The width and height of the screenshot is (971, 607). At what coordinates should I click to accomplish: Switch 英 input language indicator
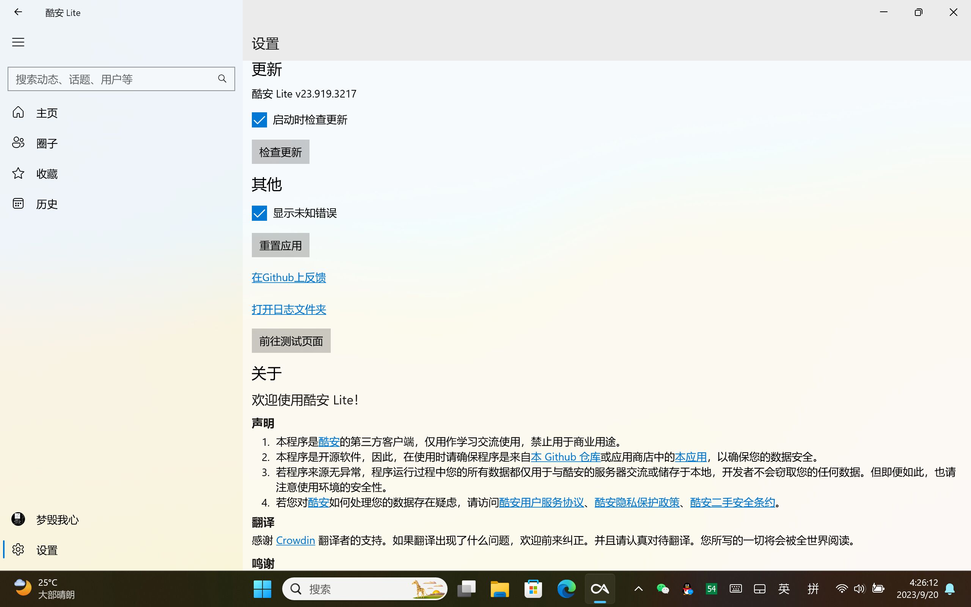point(784,588)
